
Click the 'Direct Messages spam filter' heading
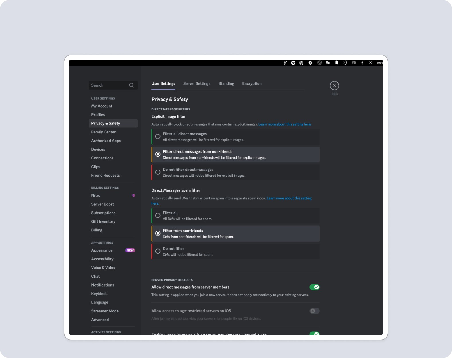[x=176, y=190]
